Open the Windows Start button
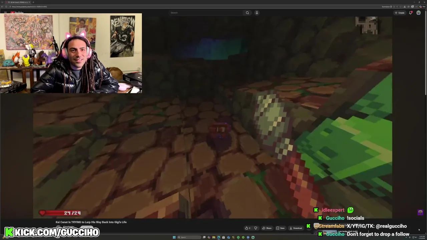The height and width of the screenshot is (240, 427). coord(174,237)
